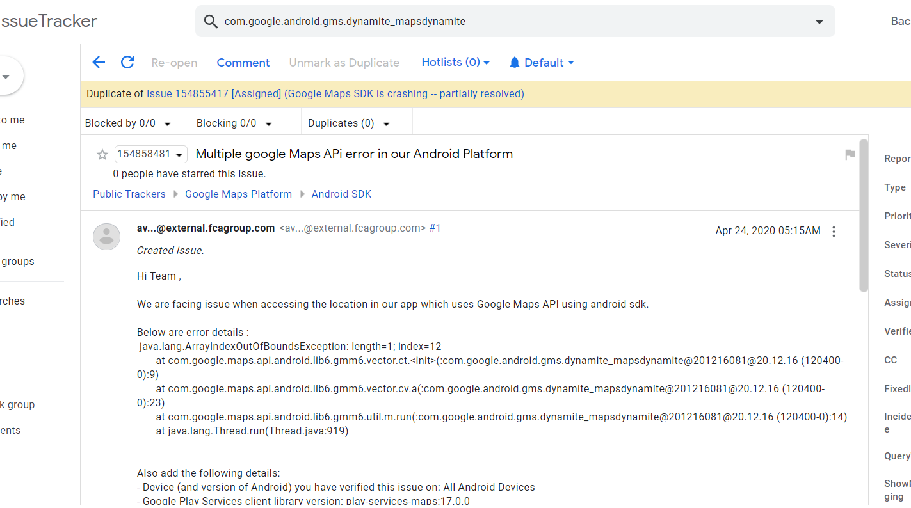Click the refresh issue icon
Screen dimensions: 911x508
127,62
